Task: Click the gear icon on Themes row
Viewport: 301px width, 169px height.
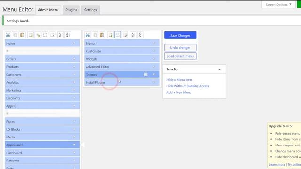Action: (146, 74)
